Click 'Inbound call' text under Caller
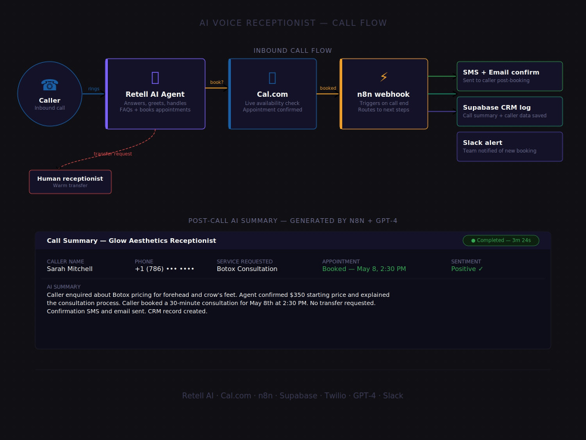The width and height of the screenshot is (586, 440). pos(50,108)
